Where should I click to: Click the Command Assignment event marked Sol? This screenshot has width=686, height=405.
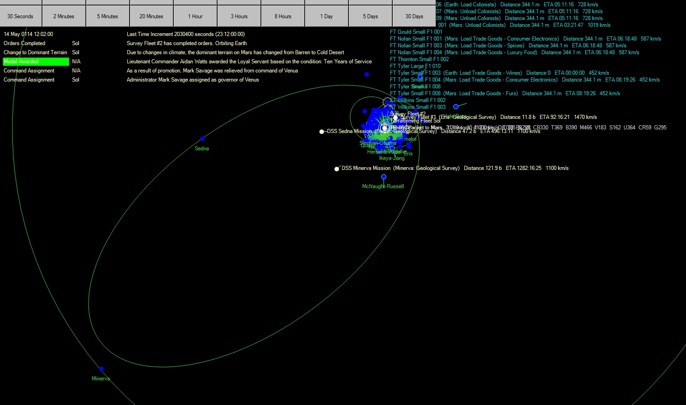(x=29, y=80)
